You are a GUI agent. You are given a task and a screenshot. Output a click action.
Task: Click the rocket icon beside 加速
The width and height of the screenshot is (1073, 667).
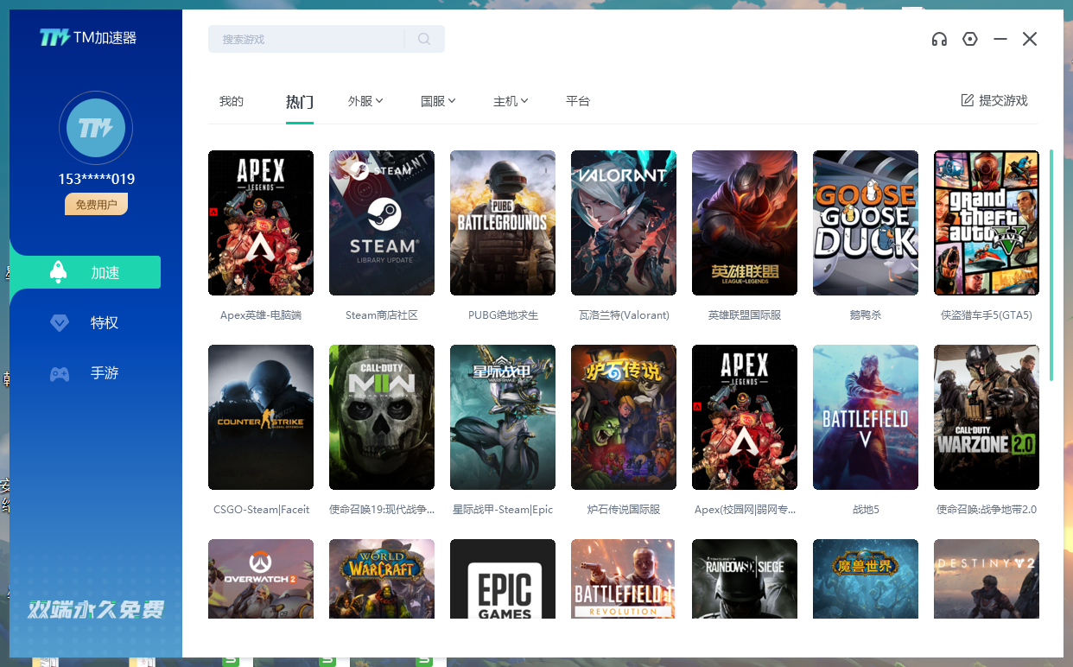pos(59,272)
